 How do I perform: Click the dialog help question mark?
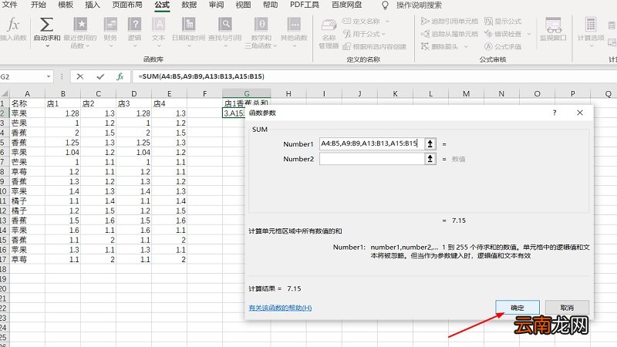click(555, 113)
